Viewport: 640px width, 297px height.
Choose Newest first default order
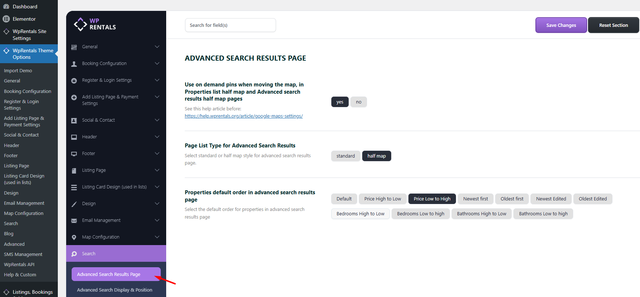coord(475,199)
